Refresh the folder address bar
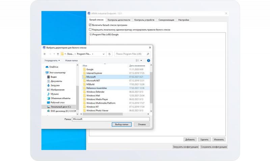This screenshot has width=270, height=161. point(109,54)
